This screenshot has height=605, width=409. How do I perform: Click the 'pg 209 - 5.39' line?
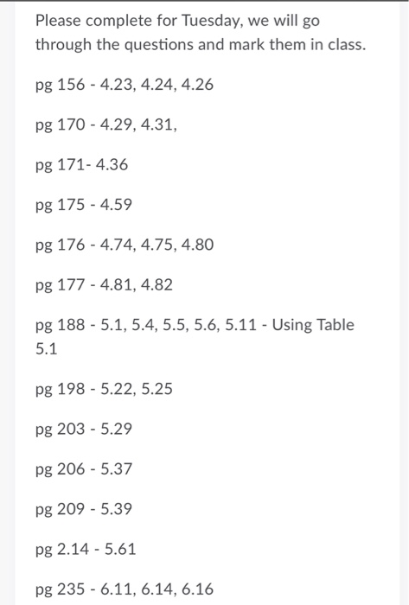click(x=84, y=510)
